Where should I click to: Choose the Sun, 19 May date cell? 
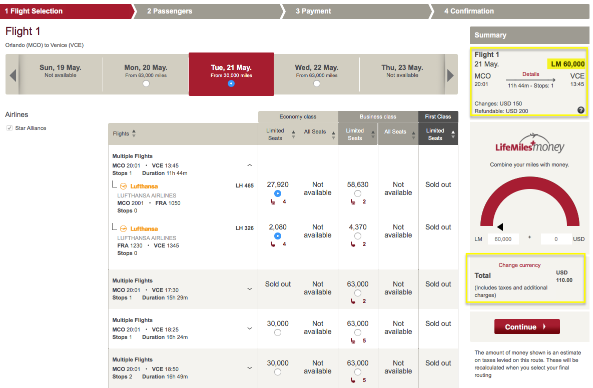[61, 74]
